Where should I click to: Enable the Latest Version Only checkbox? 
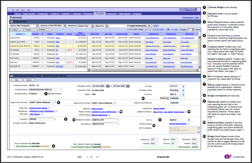[128, 26]
